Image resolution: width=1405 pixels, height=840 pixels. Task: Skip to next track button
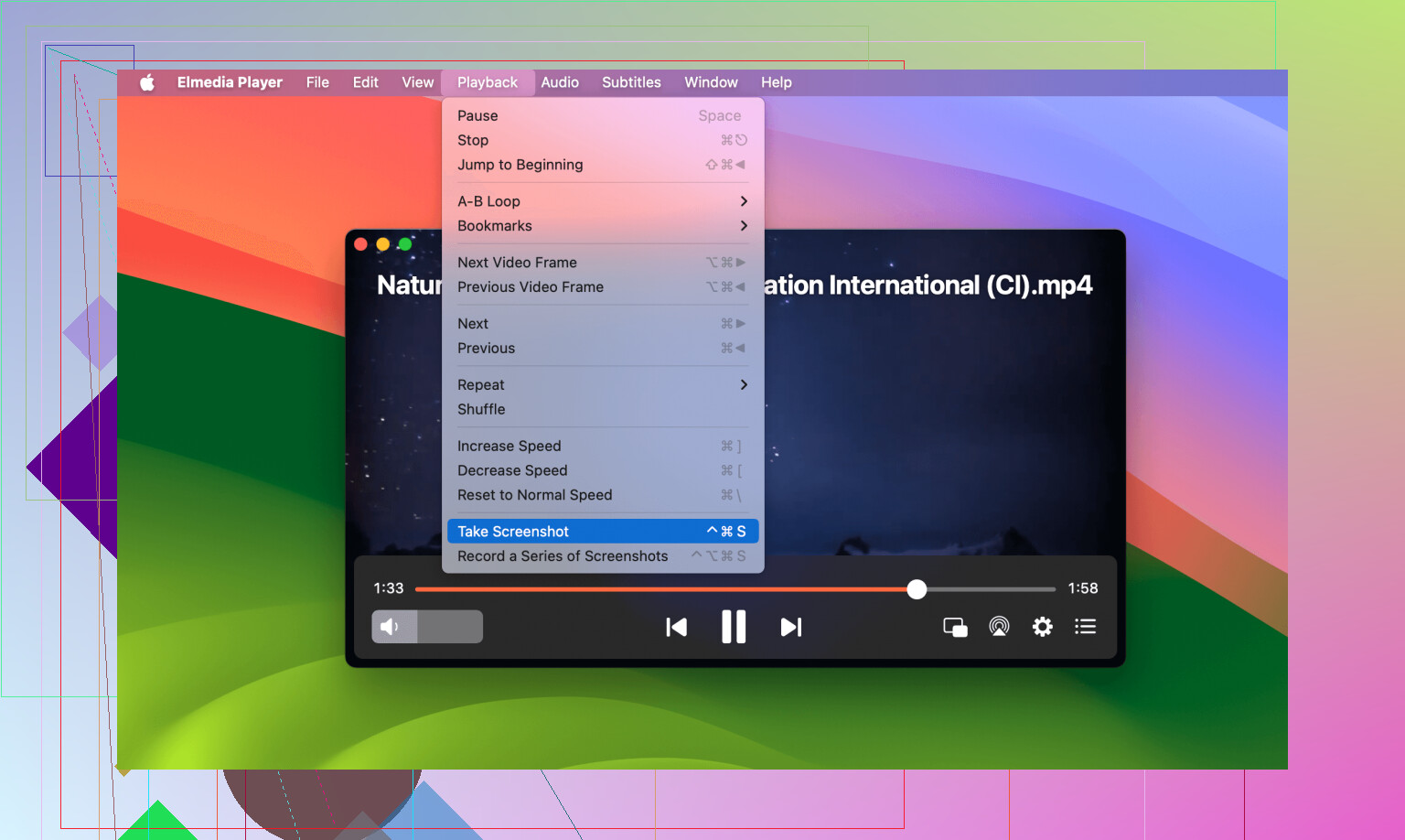(x=791, y=627)
